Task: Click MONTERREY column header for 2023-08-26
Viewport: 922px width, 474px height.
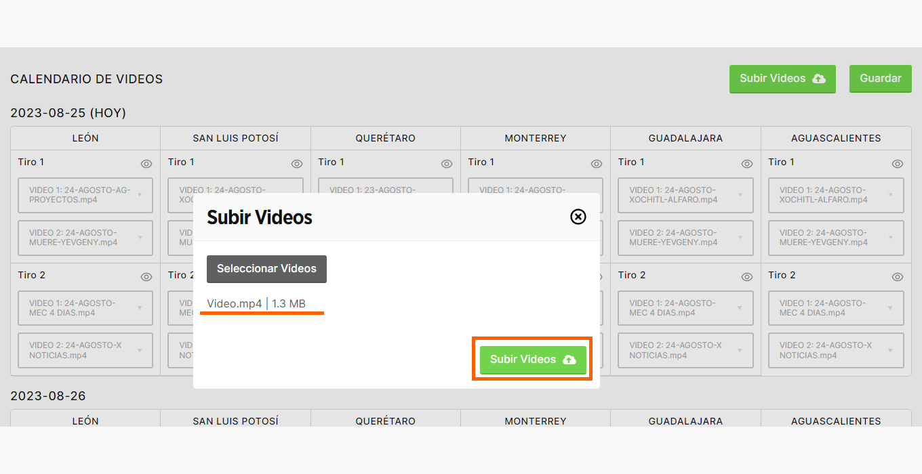Action: pyautogui.click(x=536, y=420)
